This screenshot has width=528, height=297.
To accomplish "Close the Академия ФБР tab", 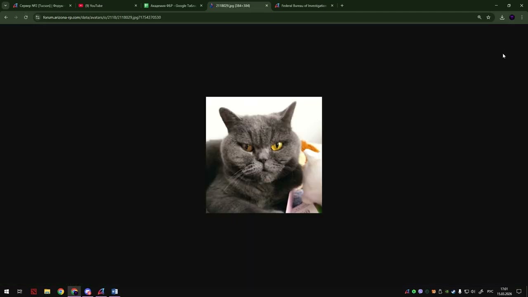I will (201, 6).
